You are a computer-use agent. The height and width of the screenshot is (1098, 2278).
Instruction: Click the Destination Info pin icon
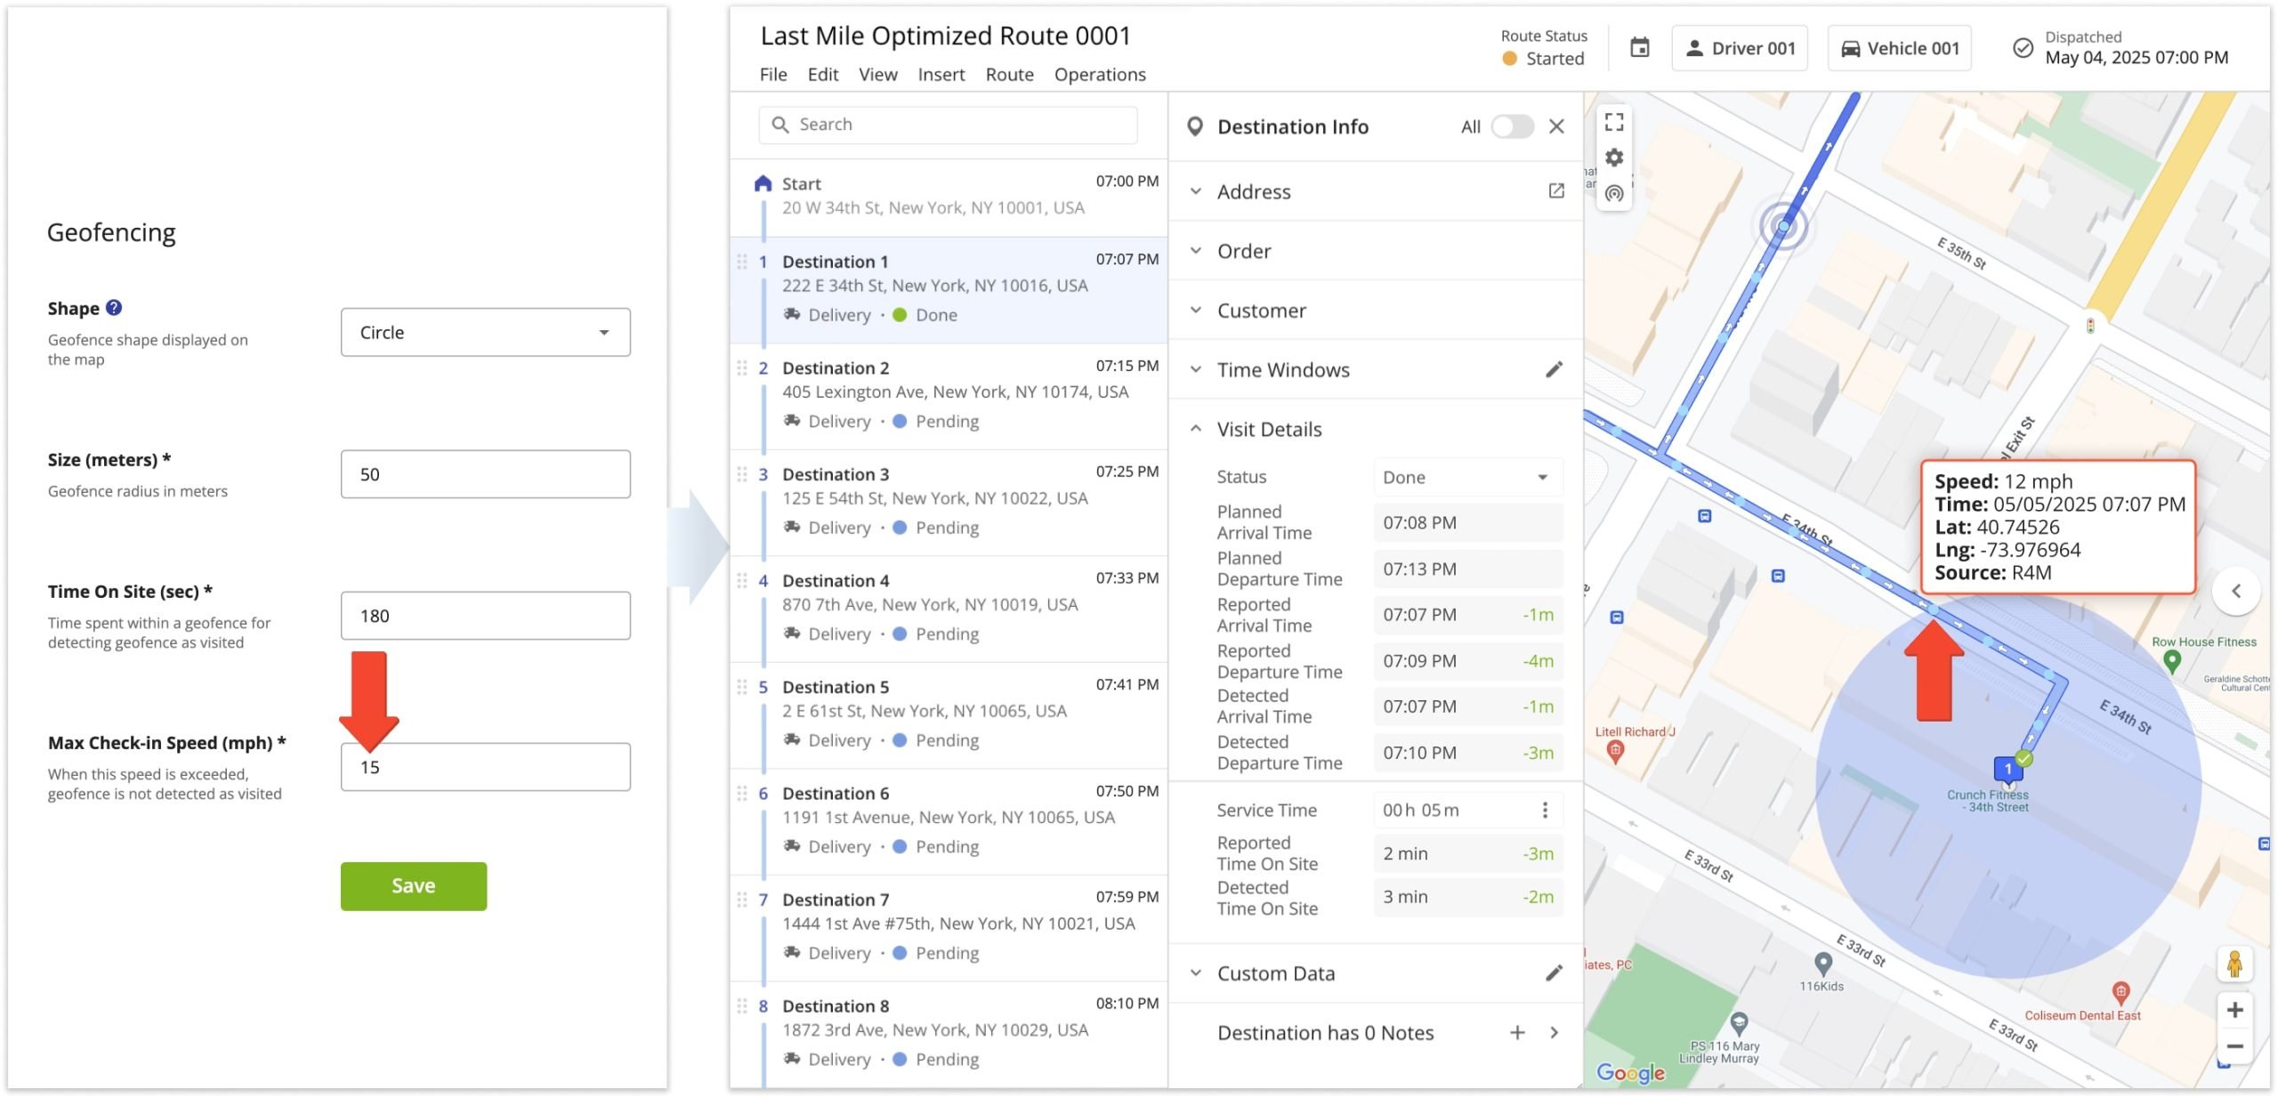pyautogui.click(x=1195, y=127)
